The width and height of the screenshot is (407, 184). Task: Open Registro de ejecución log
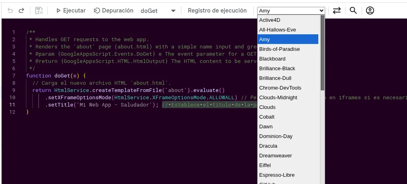tap(217, 10)
